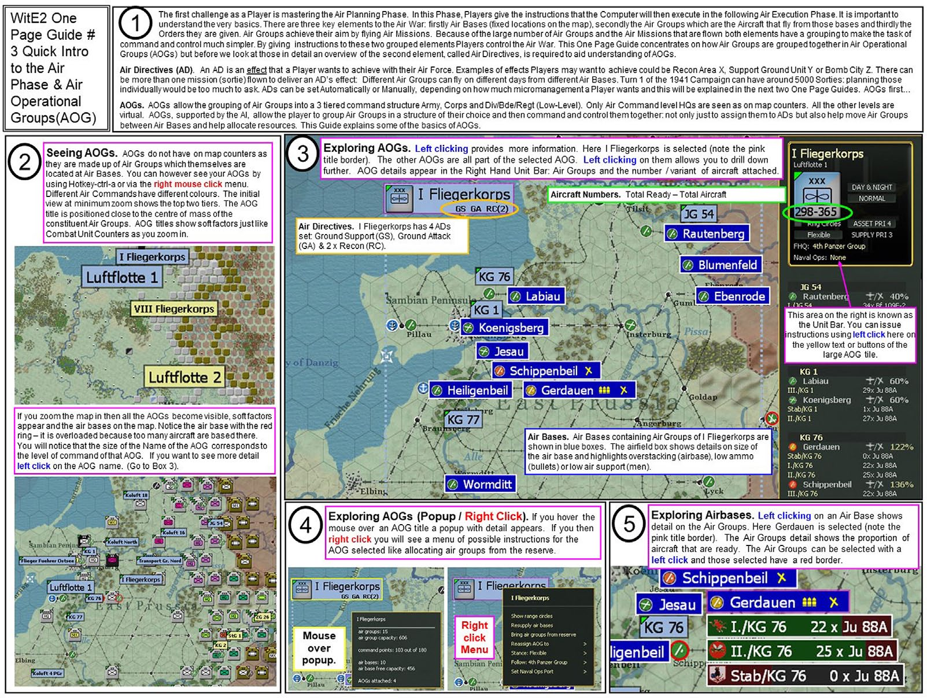Click the red Schippenbeil airfield icon on map

pyautogui.click(x=500, y=371)
